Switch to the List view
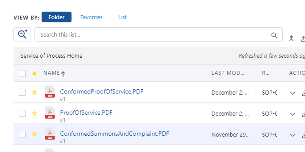305x152 pixels. [122, 17]
